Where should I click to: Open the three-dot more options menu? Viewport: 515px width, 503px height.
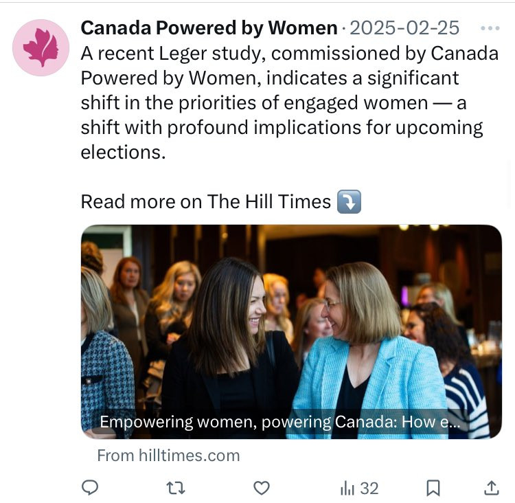(x=490, y=28)
